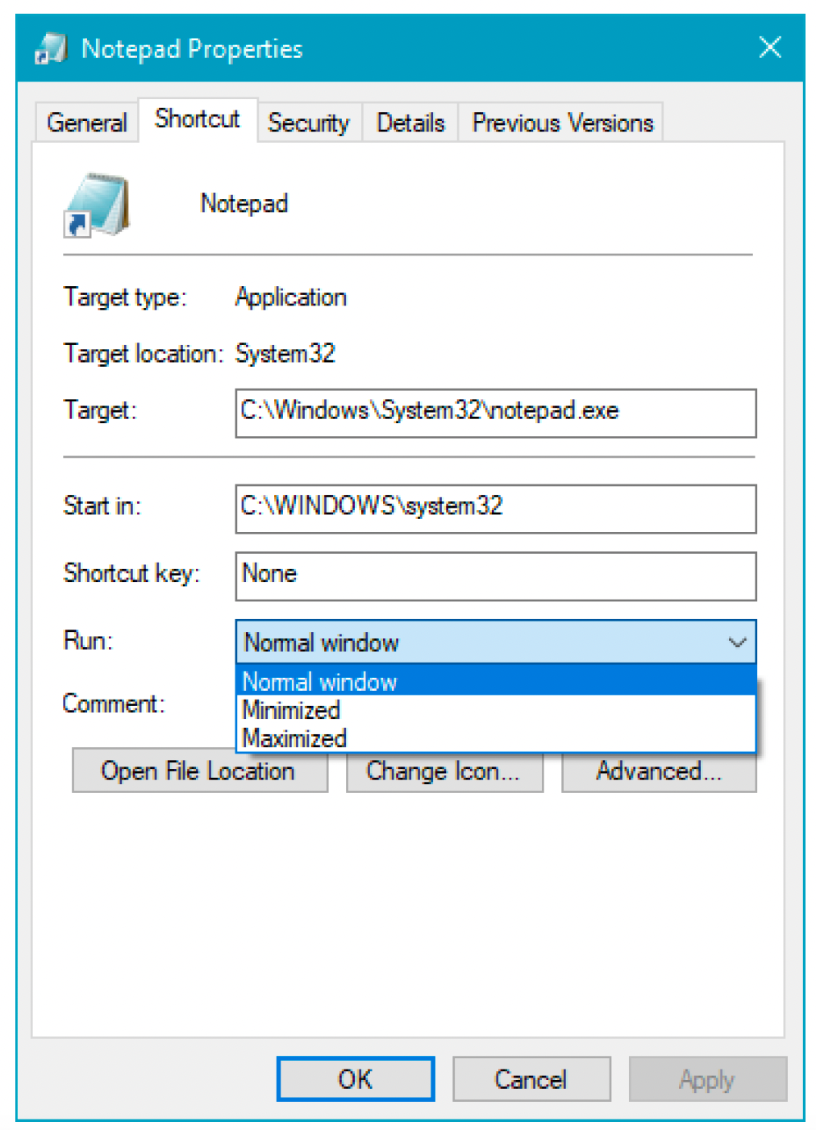Click the Target location label

click(143, 353)
